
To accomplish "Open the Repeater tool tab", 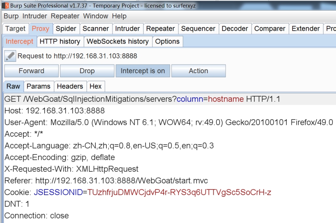I will (x=161, y=29).
